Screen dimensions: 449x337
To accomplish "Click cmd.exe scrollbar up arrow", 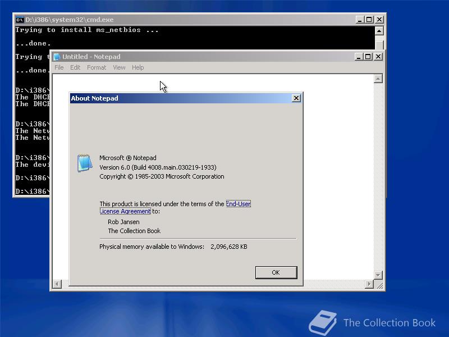I will pyautogui.click(x=379, y=31).
